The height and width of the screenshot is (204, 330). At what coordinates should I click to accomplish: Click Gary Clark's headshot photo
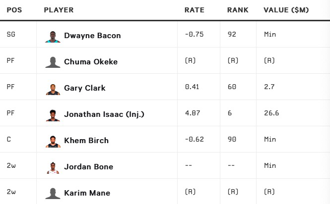[52, 88]
